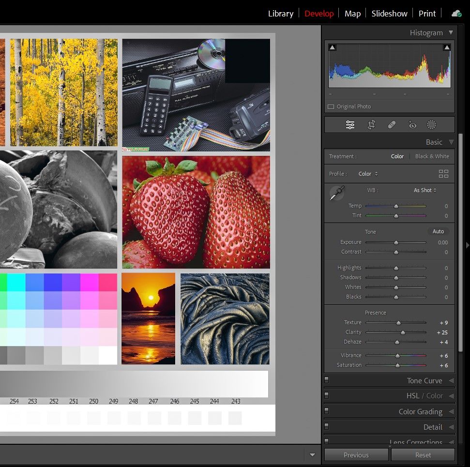Expand the Color Grading panel
This screenshot has height=467, width=470.
coord(420,411)
